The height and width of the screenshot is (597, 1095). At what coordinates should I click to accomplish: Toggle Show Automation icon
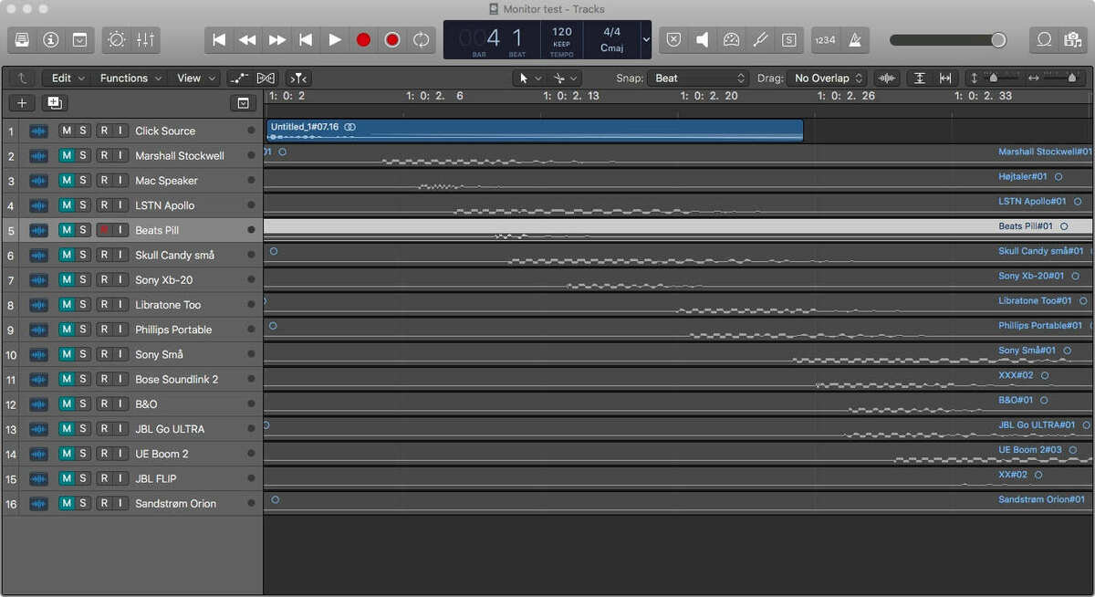[240, 79]
